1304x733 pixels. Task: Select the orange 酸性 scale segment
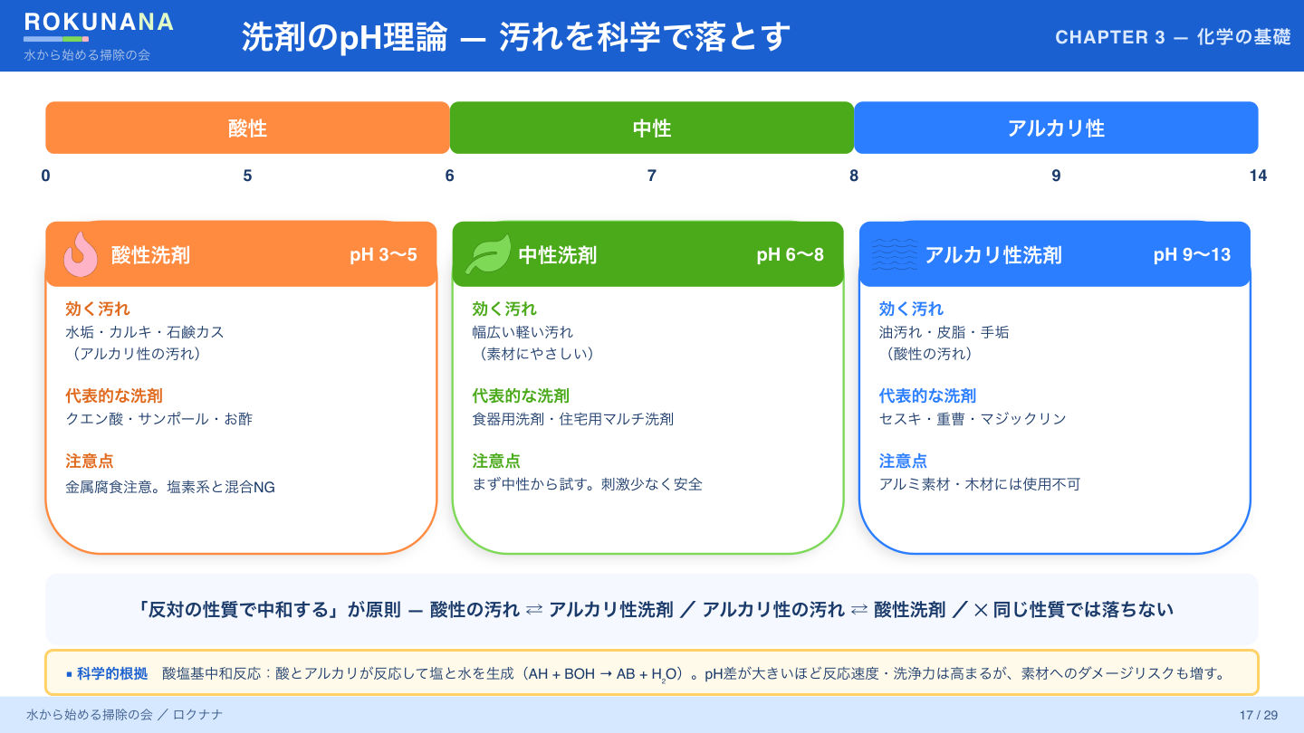pyautogui.click(x=247, y=128)
